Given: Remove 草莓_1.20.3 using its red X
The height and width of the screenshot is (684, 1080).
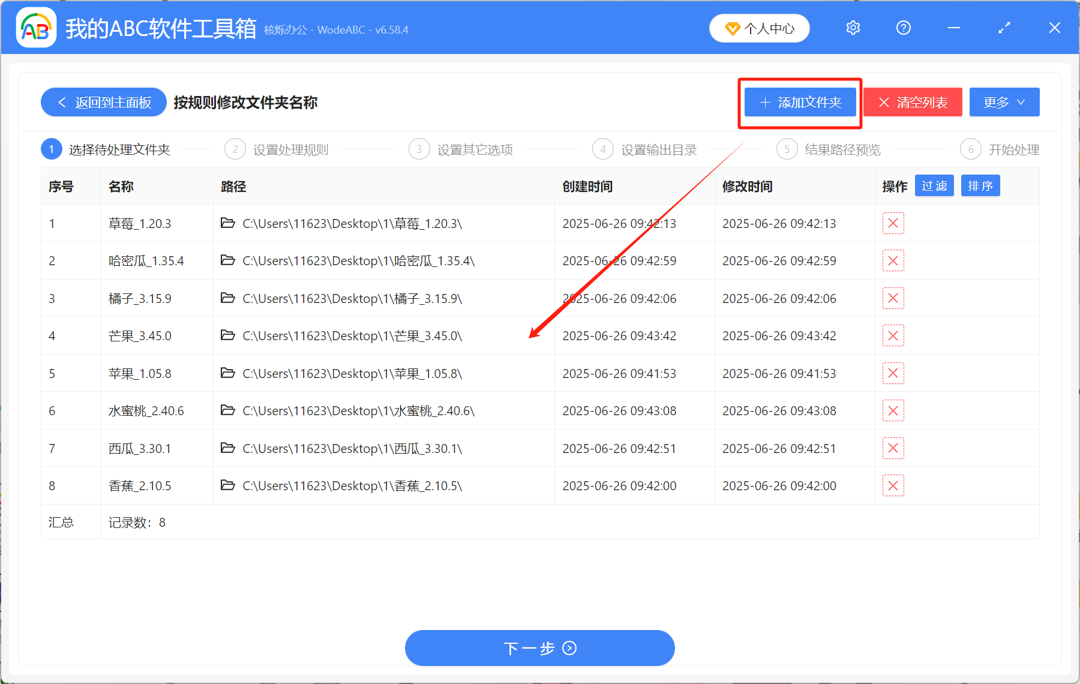Looking at the screenshot, I should 893,223.
